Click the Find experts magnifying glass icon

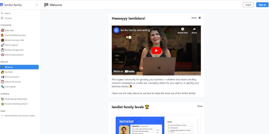2,87
